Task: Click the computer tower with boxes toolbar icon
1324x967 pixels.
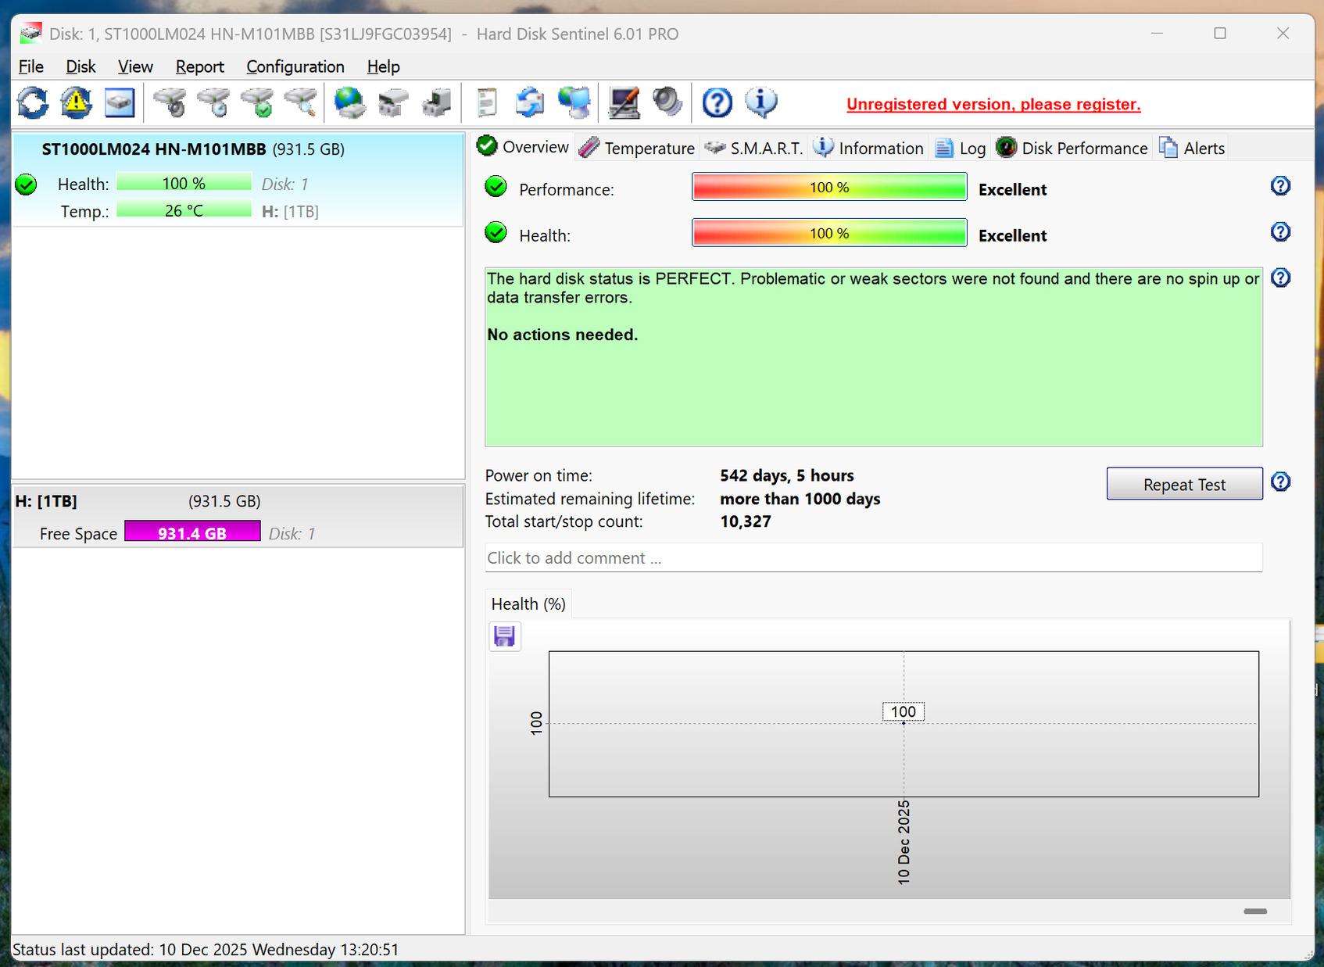Action: coord(437,102)
